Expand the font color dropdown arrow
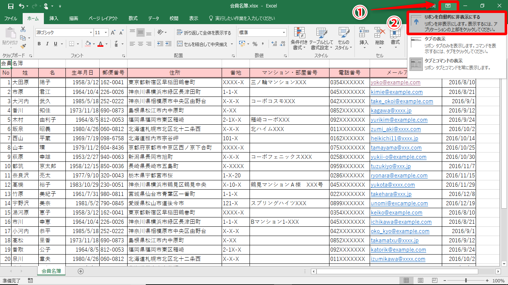Screen dimensions: 508x285 pyautogui.click(x=106, y=44)
